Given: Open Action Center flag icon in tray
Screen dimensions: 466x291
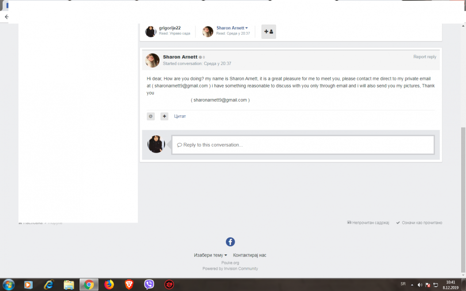Looking at the screenshot, I should (x=428, y=285).
